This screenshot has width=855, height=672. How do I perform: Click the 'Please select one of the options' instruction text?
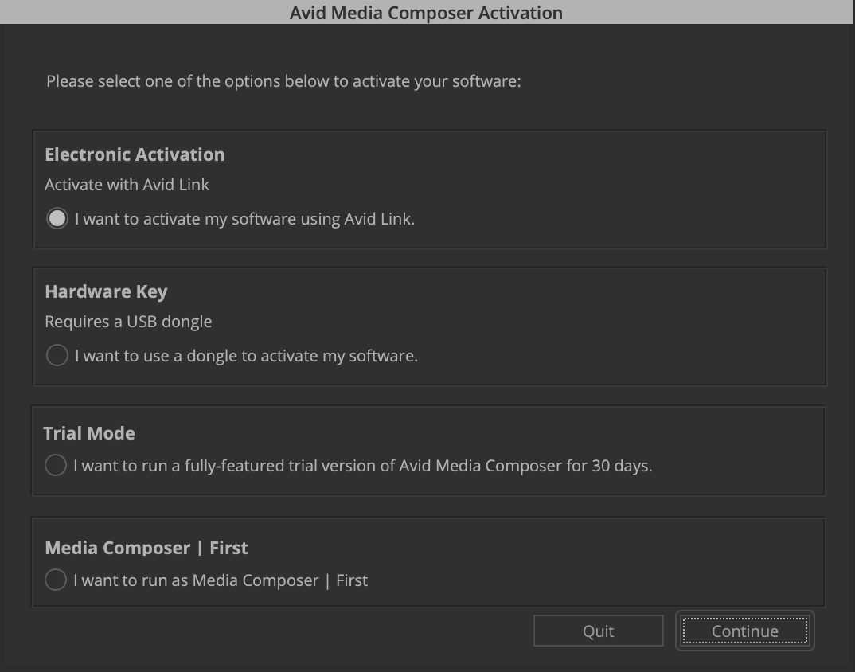pos(283,81)
